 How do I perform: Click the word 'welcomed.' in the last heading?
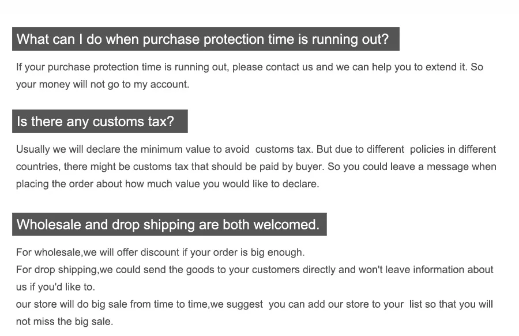click(x=286, y=224)
